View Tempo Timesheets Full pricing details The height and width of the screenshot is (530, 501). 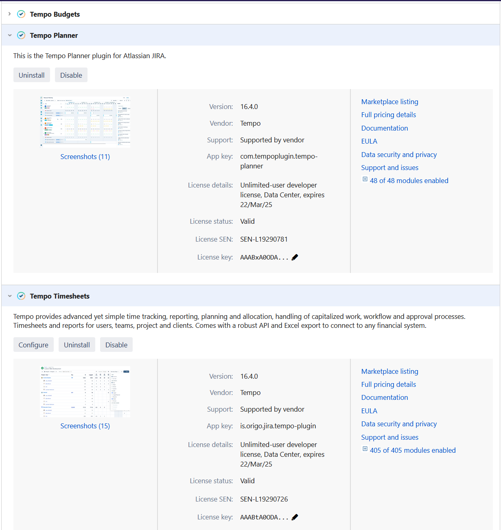pyautogui.click(x=388, y=384)
